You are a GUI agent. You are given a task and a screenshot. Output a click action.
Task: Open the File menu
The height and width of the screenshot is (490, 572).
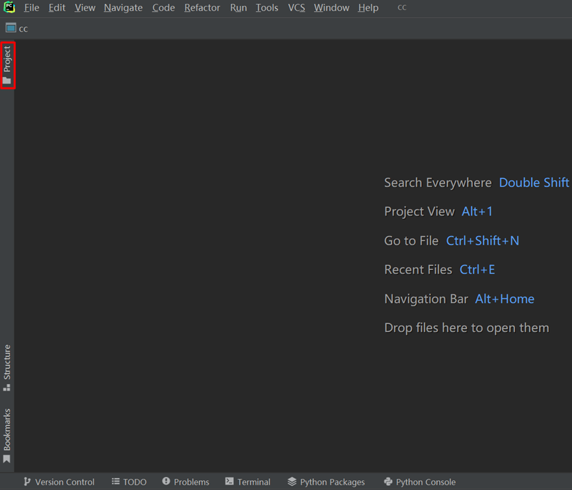coord(31,8)
